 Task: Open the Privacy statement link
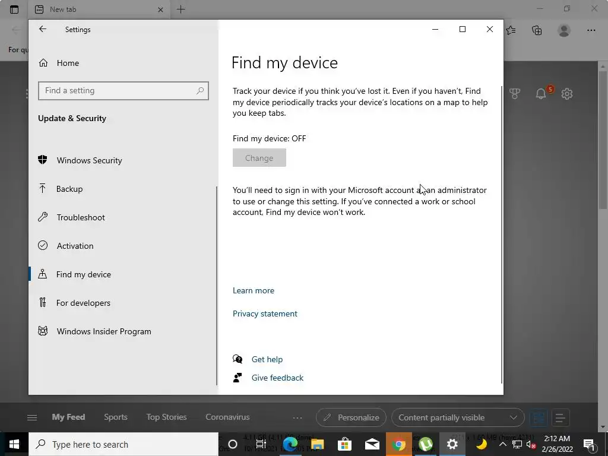click(265, 313)
